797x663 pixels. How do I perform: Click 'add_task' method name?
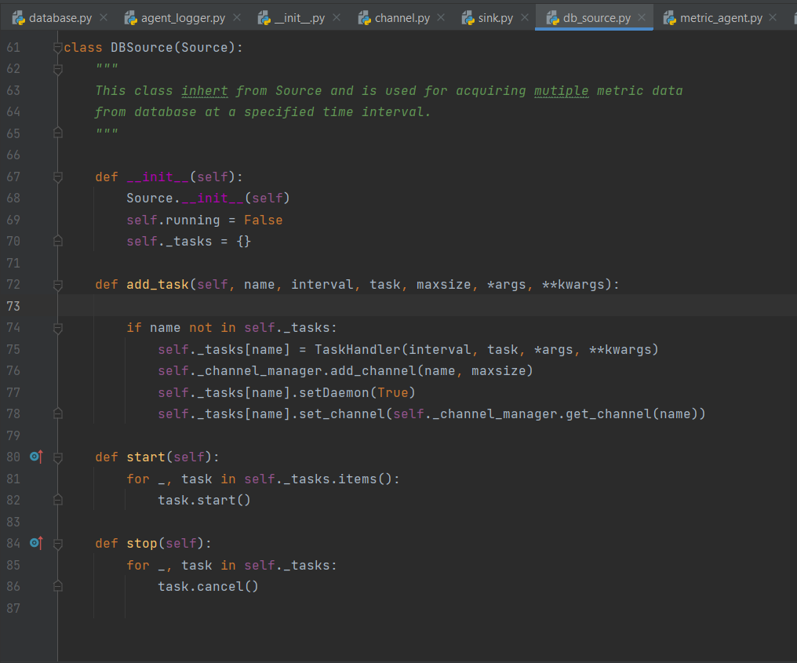coord(158,285)
